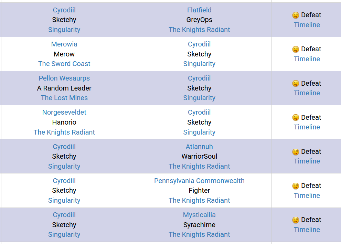Screen dimensions: 341x244
Task: Click the defeat face icon in Pellon Wesaurps row
Action: (x=296, y=84)
